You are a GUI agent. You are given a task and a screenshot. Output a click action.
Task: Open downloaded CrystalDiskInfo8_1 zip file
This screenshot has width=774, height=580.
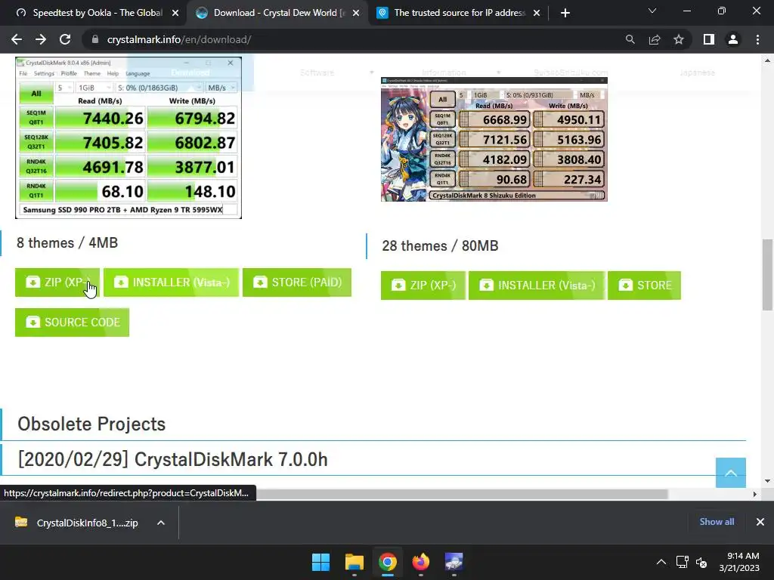click(76, 523)
